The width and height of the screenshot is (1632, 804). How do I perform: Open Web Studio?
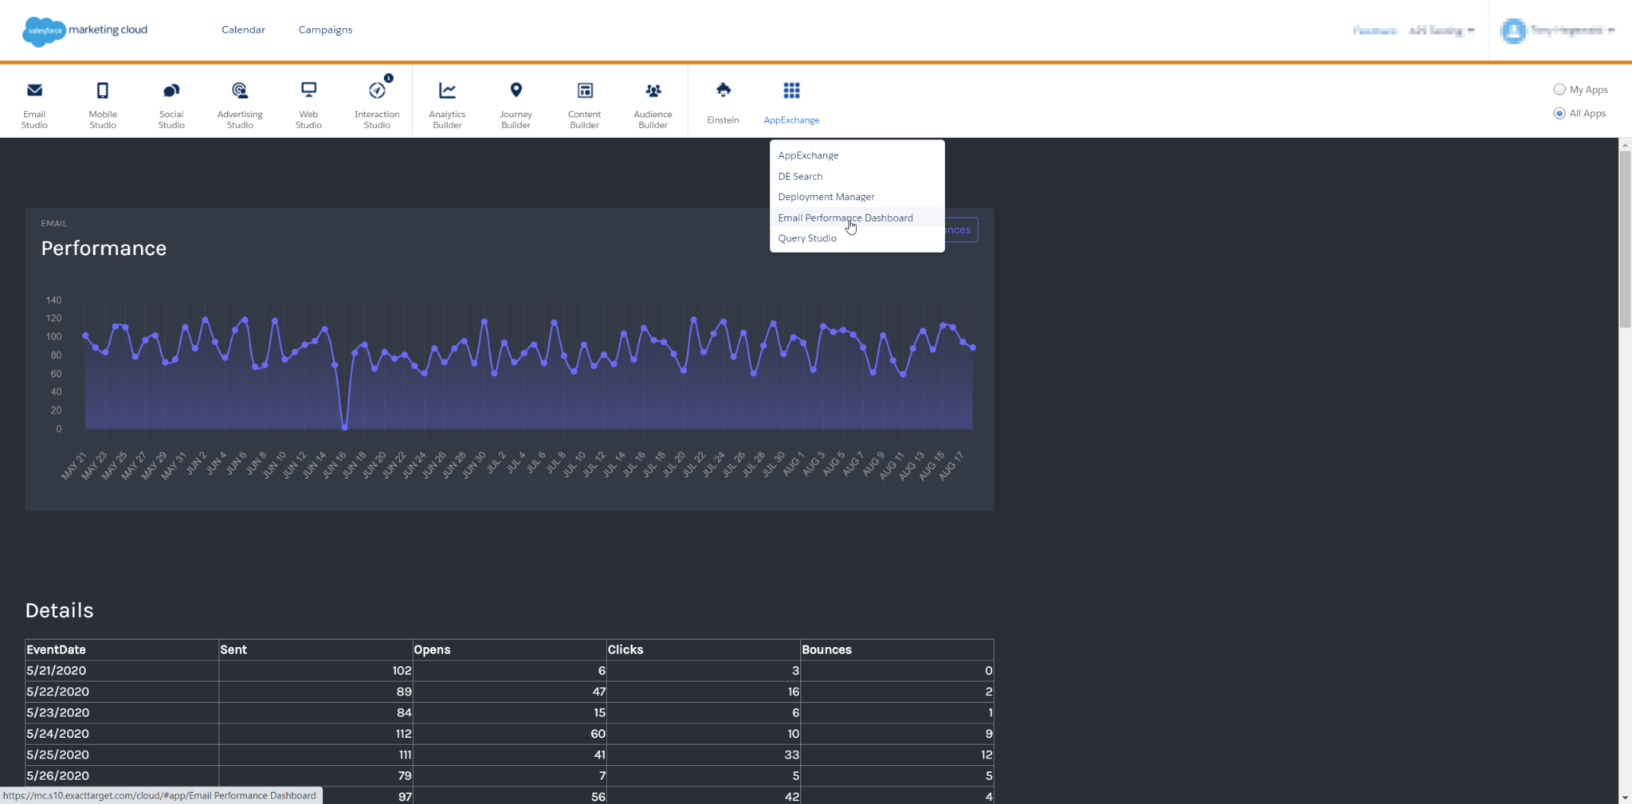click(x=308, y=104)
